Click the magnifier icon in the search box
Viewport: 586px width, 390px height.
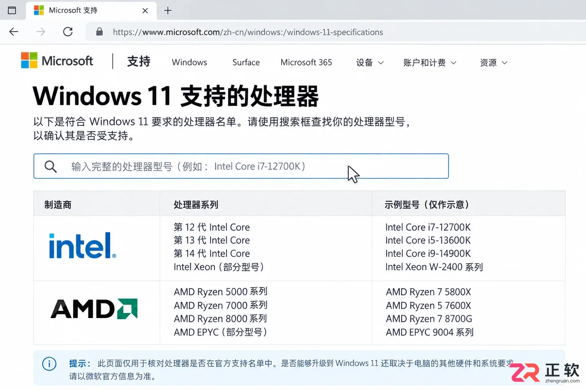click(x=50, y=166)
